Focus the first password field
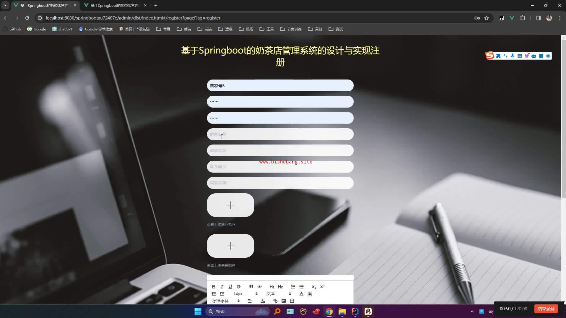Viewport: 566px width, 318px height. (280, 102)
